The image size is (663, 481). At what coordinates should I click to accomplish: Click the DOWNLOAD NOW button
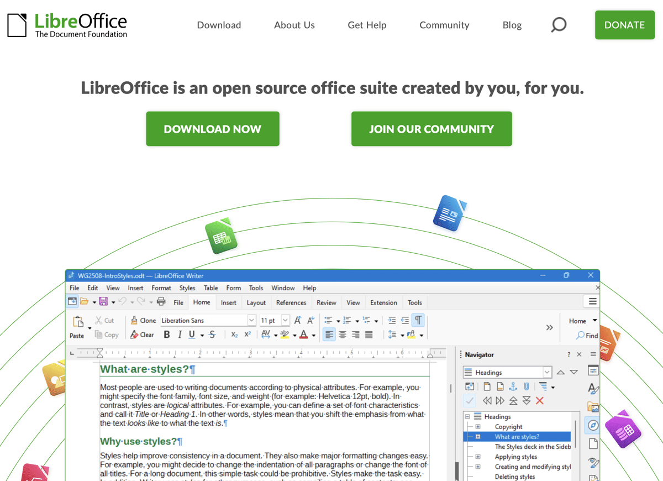(x=213, y=129)
